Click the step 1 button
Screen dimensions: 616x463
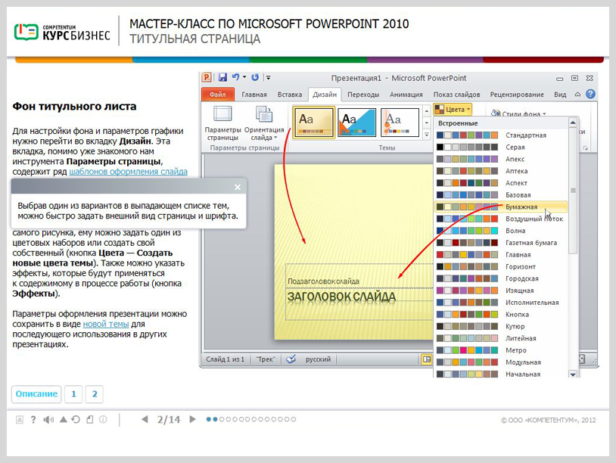(x=73, y=394)
